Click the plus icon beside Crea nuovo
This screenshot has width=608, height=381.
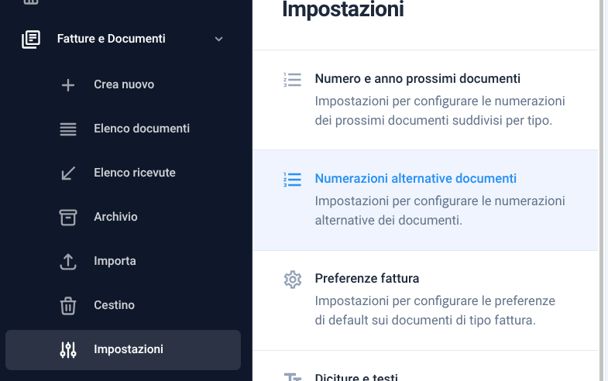(68, 85)
